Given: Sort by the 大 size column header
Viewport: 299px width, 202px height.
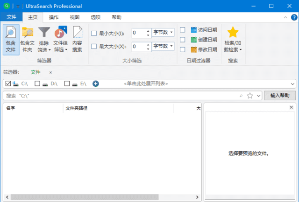Looking at the screenshot, I should (188, 108).
